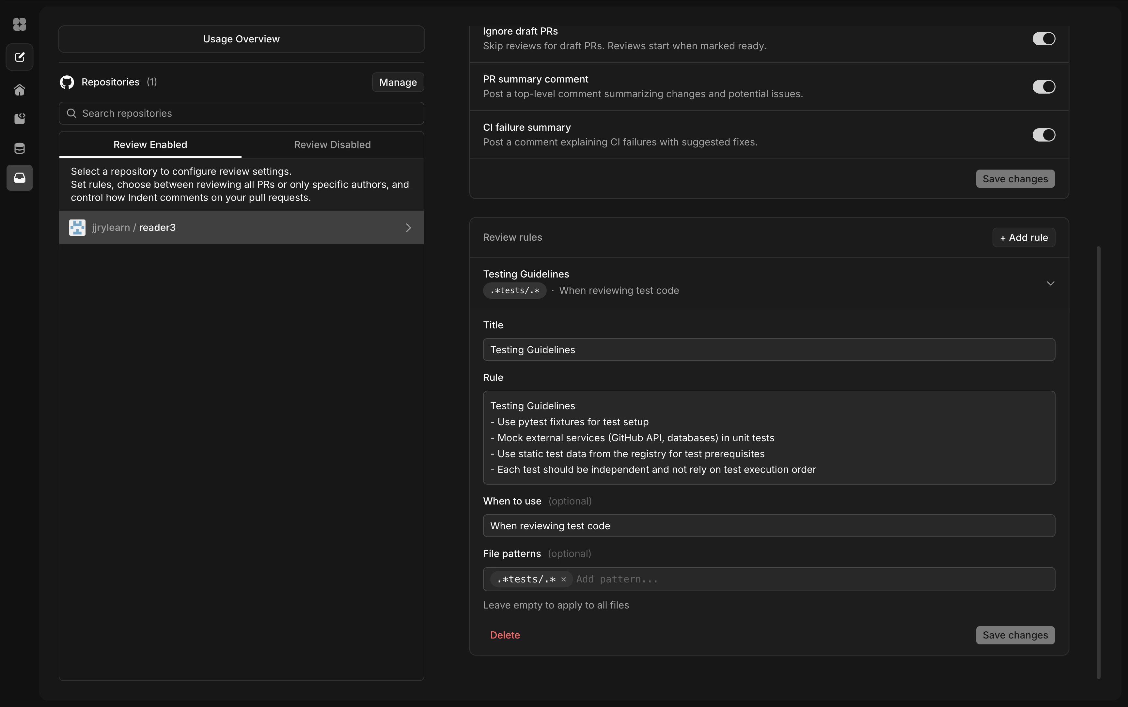Open the app launcher grid icon
The image size is (1128, 707).
click(x=19, y=24)
